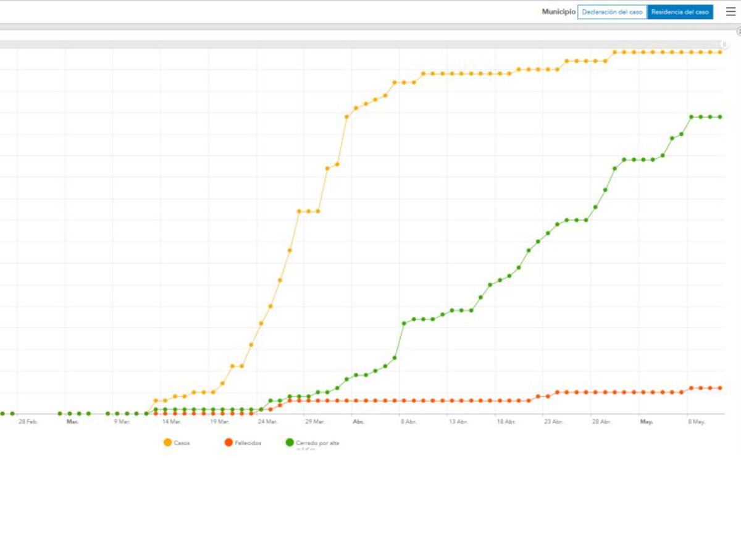Toggle the orange Fallecidos legend circle

tap(228, 442)
